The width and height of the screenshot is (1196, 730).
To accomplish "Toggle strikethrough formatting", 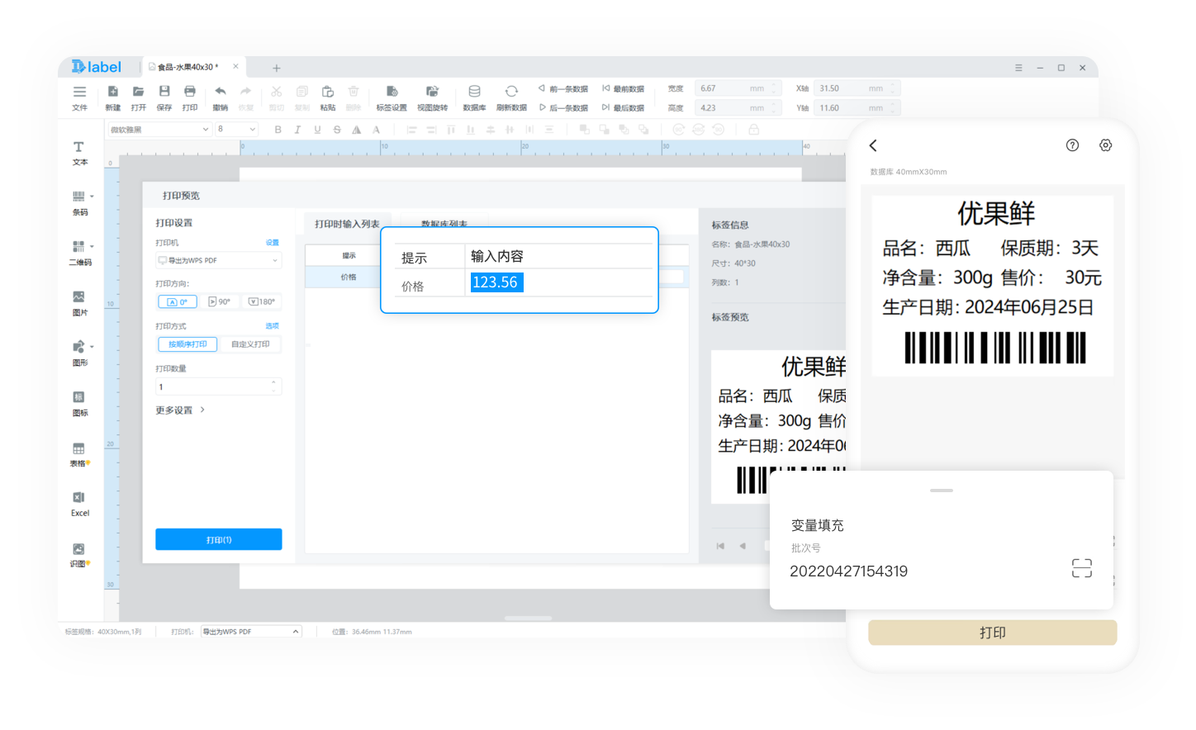I will 337,130.
